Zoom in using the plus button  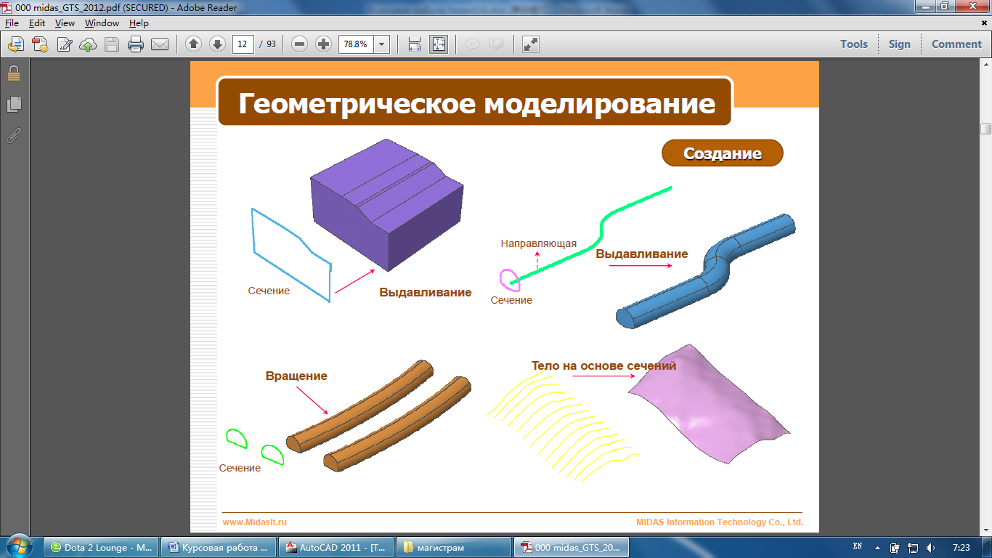click(323, 44)
